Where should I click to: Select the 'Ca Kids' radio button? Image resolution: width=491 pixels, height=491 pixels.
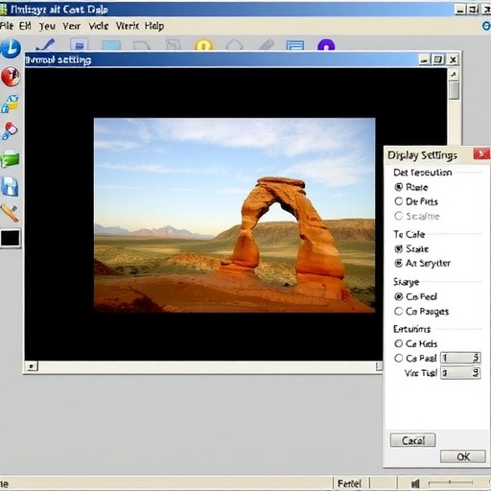398,343
